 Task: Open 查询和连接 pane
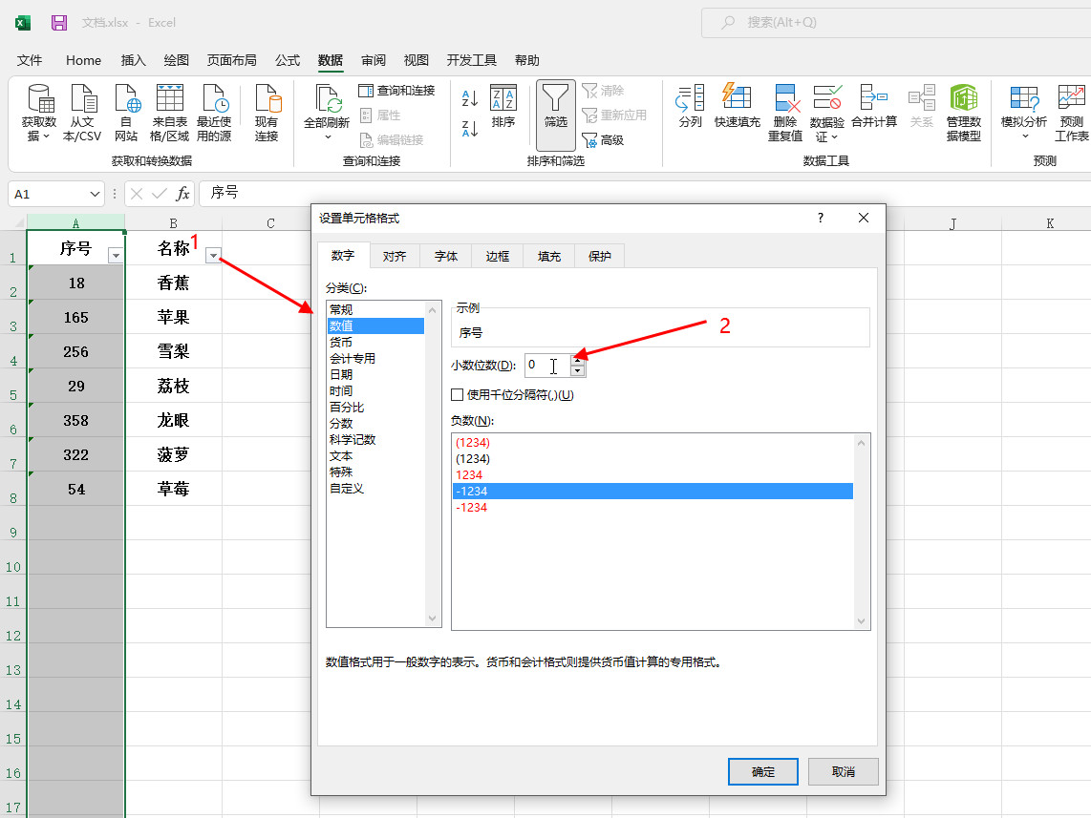tap(396, 91)
